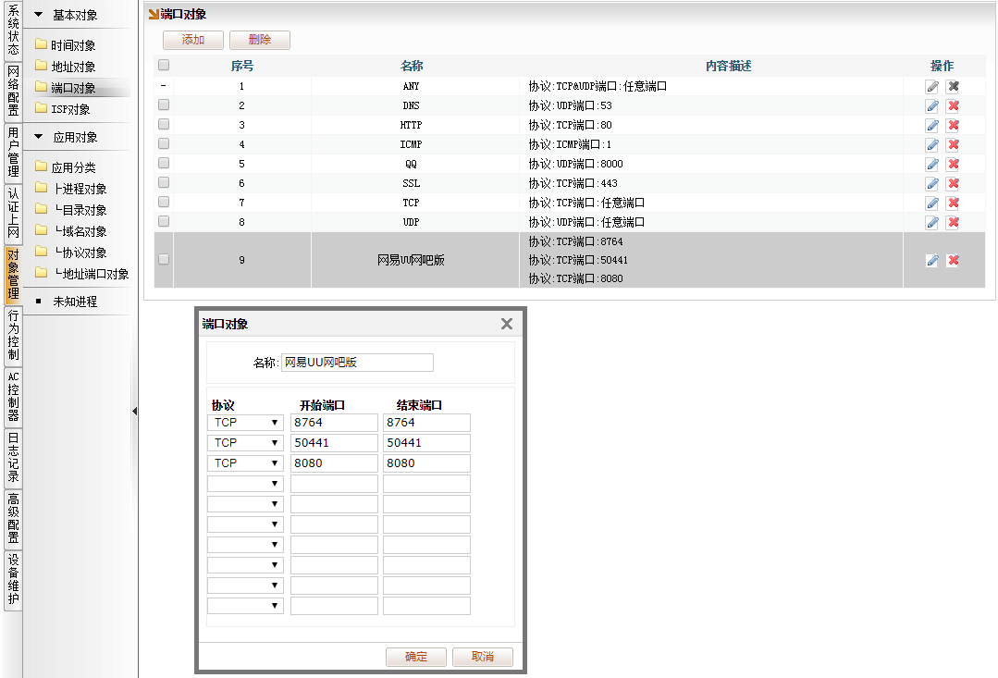Open the protocol dropdown for port 8764

tap(245, 423)
